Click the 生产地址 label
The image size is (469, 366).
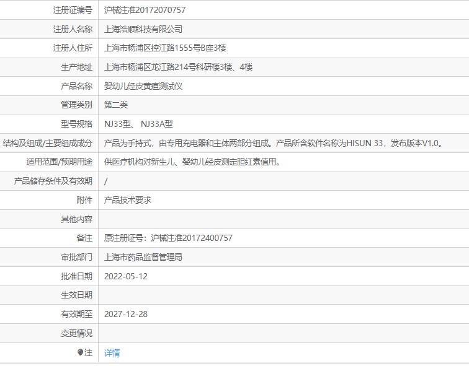click(x=76, y=67)
